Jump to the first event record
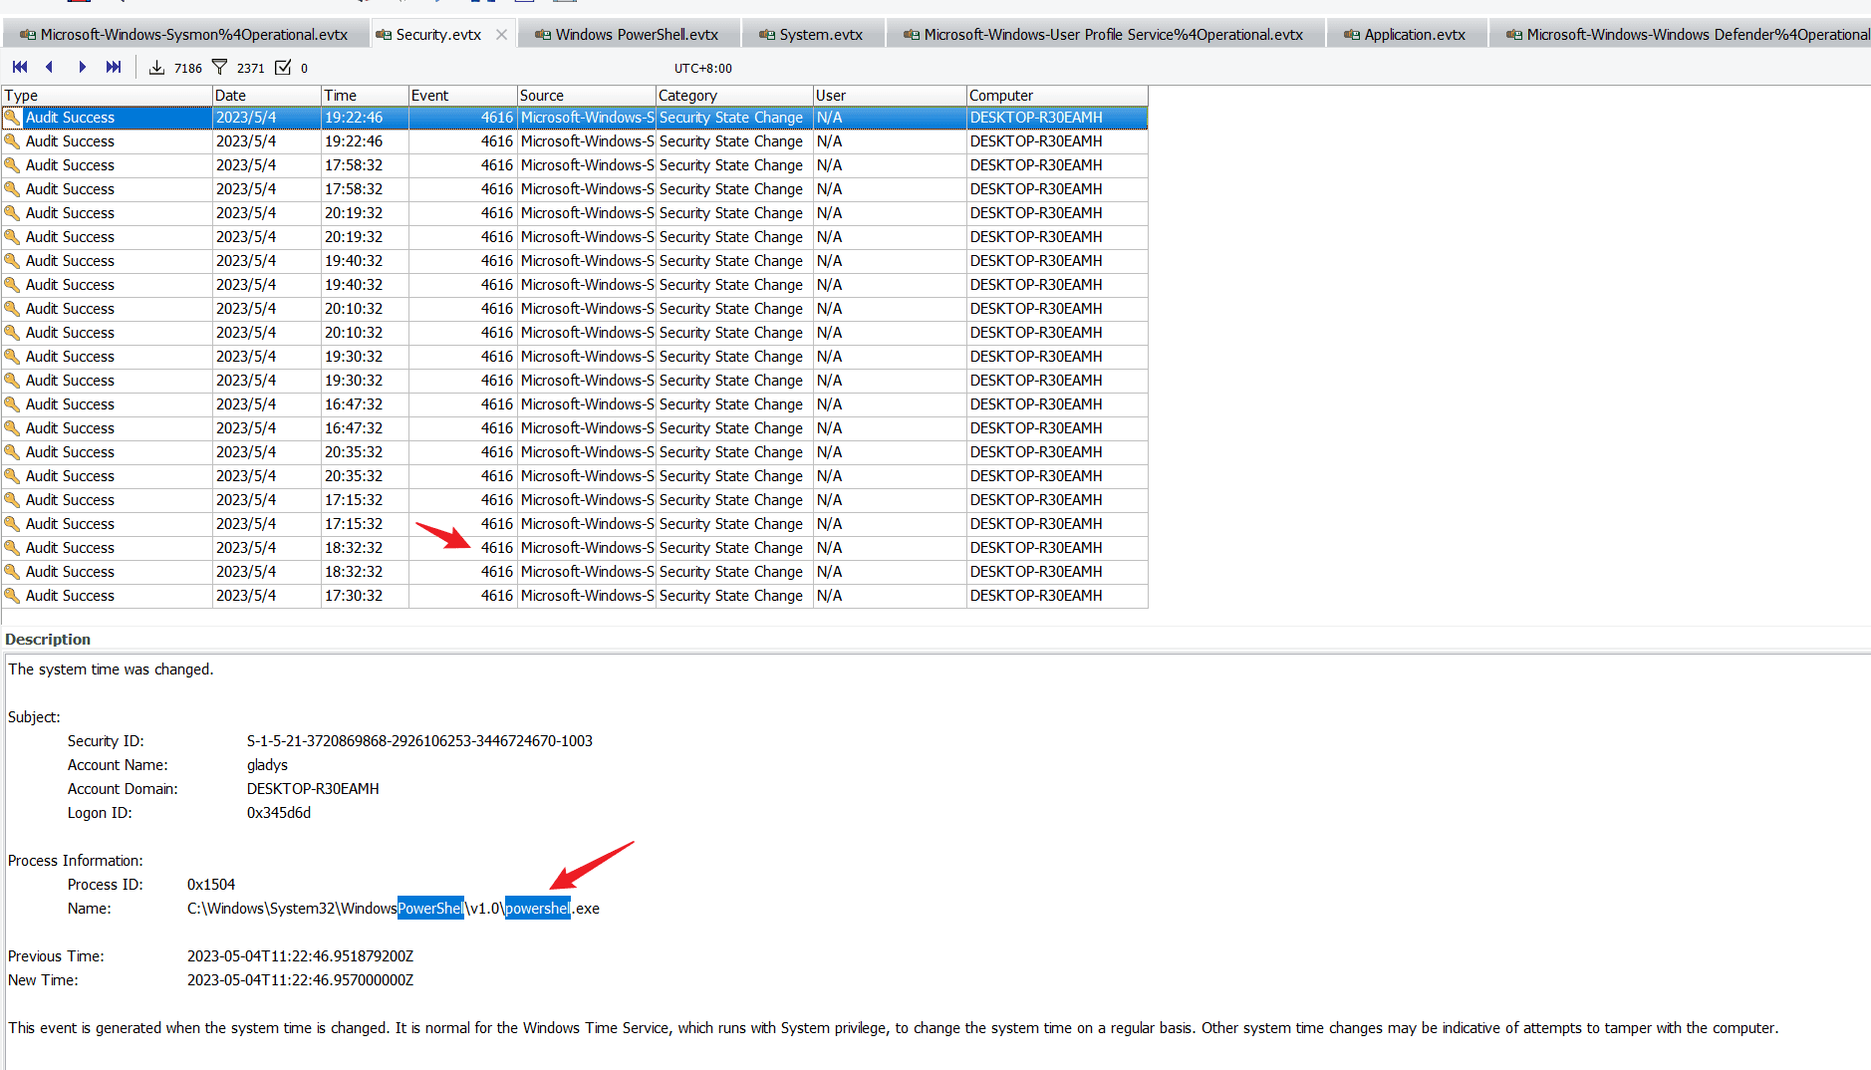This screenshot has height=1070, width=1871. 20,68
